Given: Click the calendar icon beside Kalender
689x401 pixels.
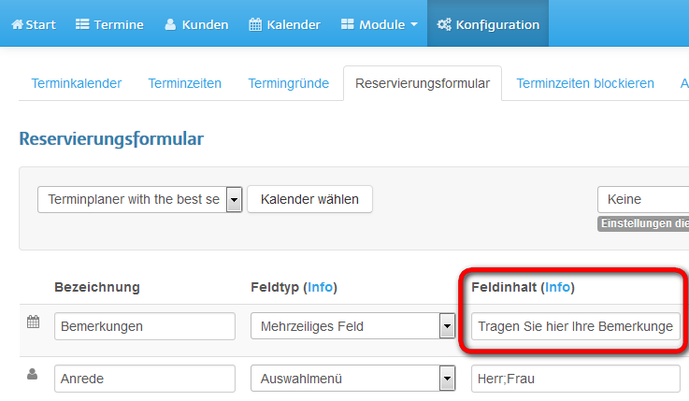Looking at the screenshot, I should pos(255,24).
